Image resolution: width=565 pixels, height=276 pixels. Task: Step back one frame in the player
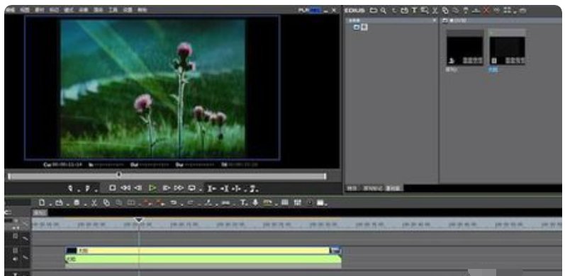138,188
